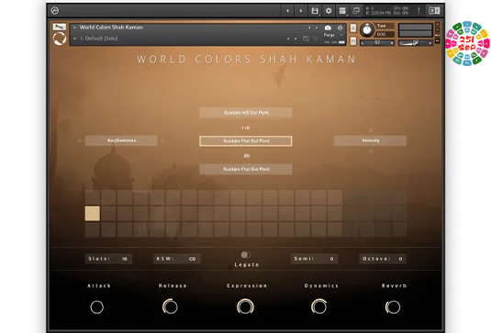Click the pan slider in the header
The width and height of the screenshot is (491, 333).
tap(377, 42)
